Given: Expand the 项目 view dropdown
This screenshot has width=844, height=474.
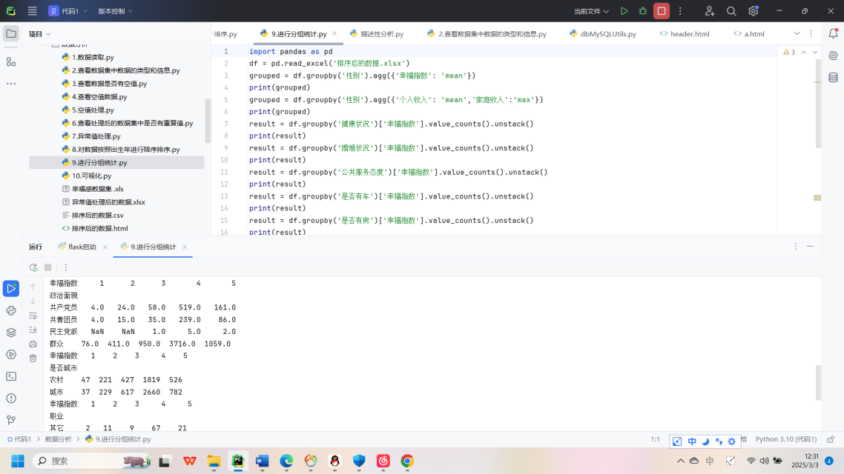Looking at the screenshot, I should (x=40, y=34).
